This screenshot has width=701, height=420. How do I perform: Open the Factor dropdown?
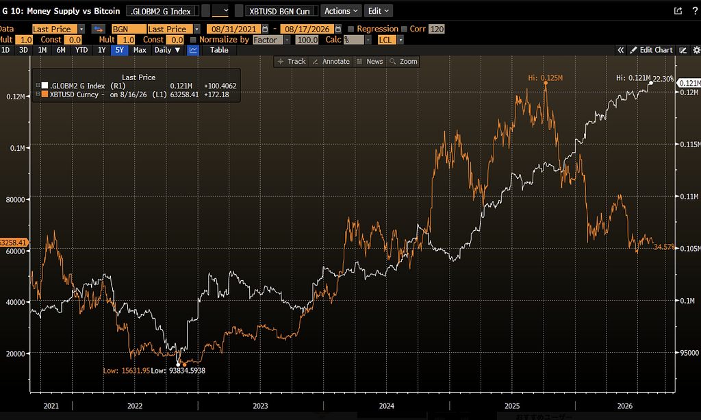[x=287, y=40]
